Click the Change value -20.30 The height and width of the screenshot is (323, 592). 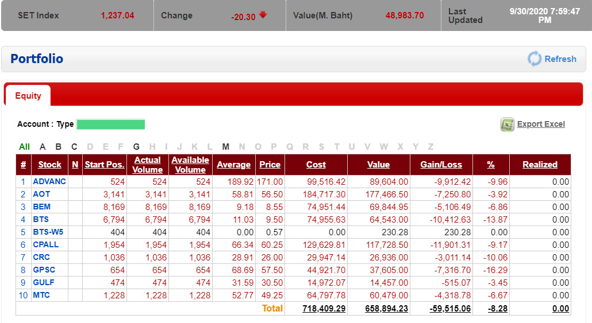point(244,17)
